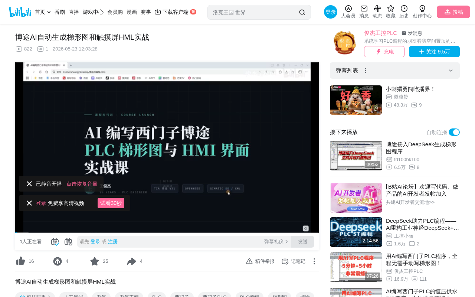475x297 pixels.
Task: Open the 弹幕礼仪 arrow link
Action: (x=276, y=242)
